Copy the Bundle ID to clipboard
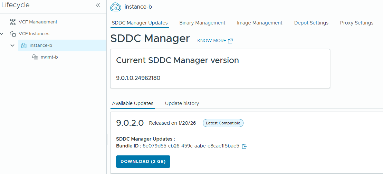Screen dimensions: 383x174 (x=245, y=146)
